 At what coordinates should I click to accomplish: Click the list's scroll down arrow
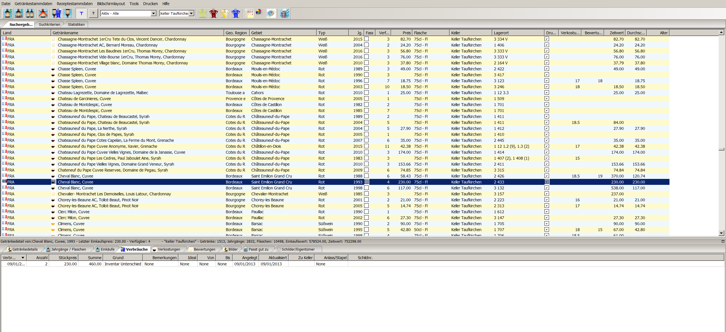click(721, 233)
